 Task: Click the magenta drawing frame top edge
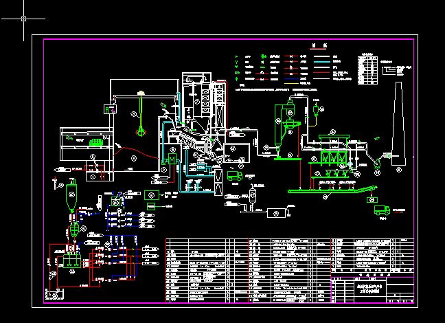[229, 39]
